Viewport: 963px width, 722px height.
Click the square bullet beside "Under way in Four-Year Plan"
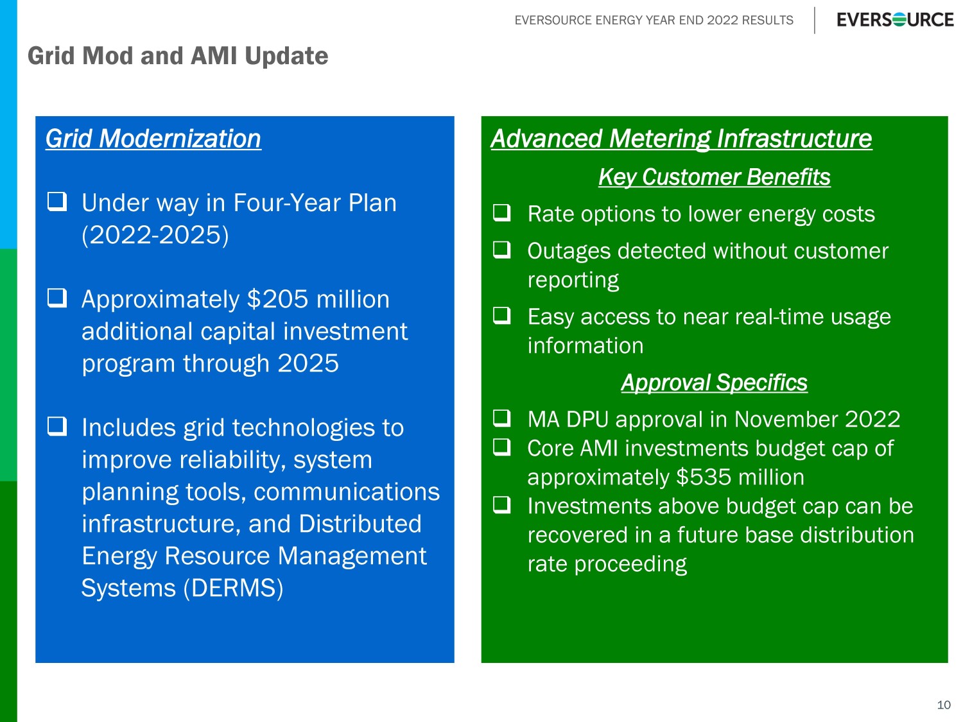[57, 202]
